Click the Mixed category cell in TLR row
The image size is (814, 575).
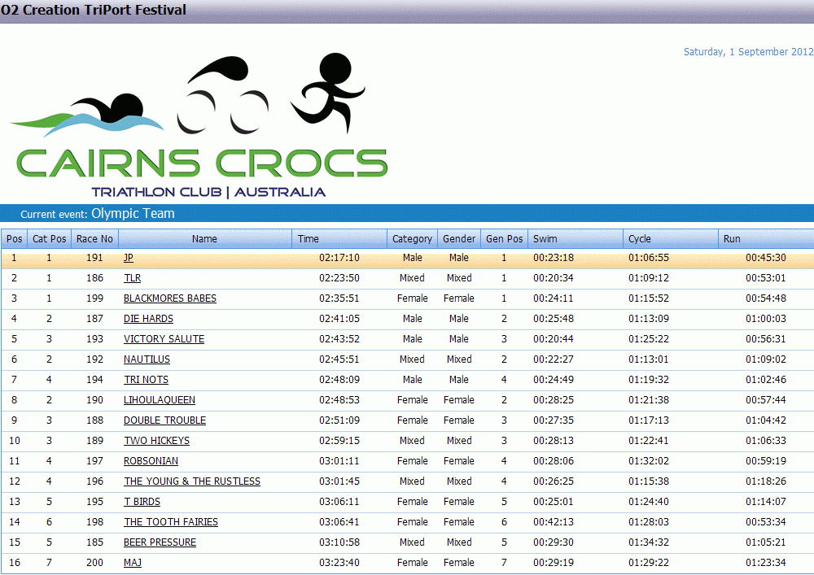[x=412, y=278]
